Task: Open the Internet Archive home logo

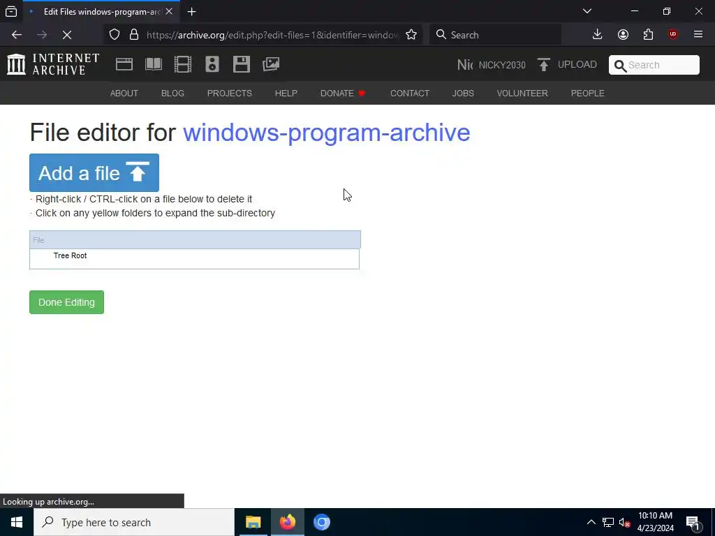Action: [x=53, y=64]
